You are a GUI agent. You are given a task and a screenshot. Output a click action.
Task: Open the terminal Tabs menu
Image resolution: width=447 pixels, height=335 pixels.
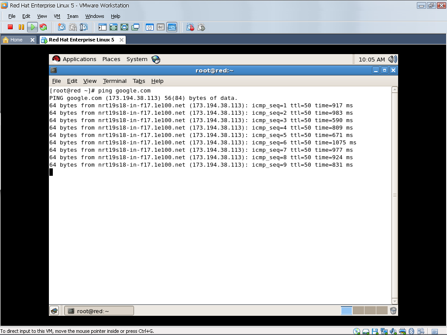tap(139, 81)
